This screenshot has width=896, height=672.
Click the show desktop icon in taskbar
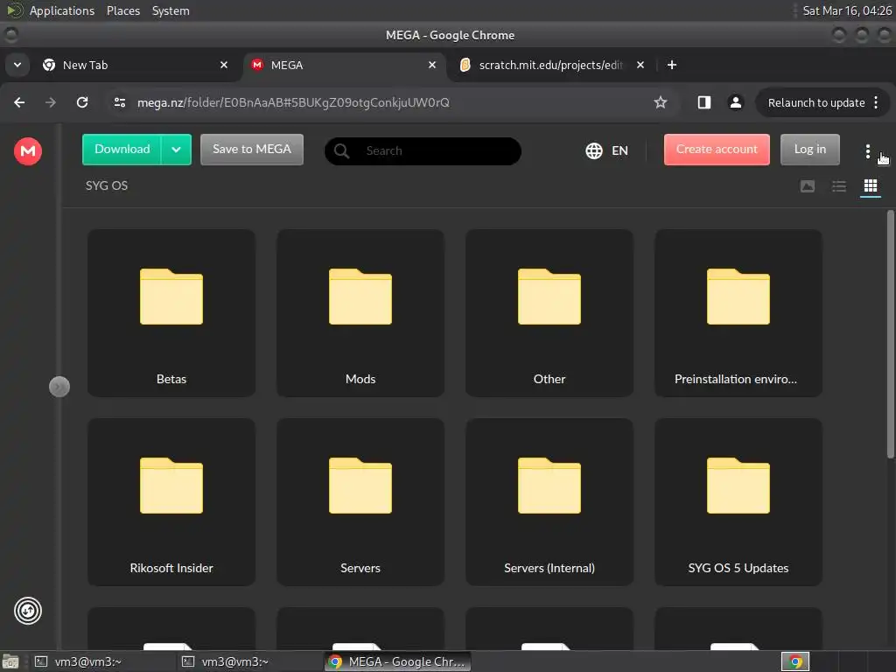[x=10, y=661]
